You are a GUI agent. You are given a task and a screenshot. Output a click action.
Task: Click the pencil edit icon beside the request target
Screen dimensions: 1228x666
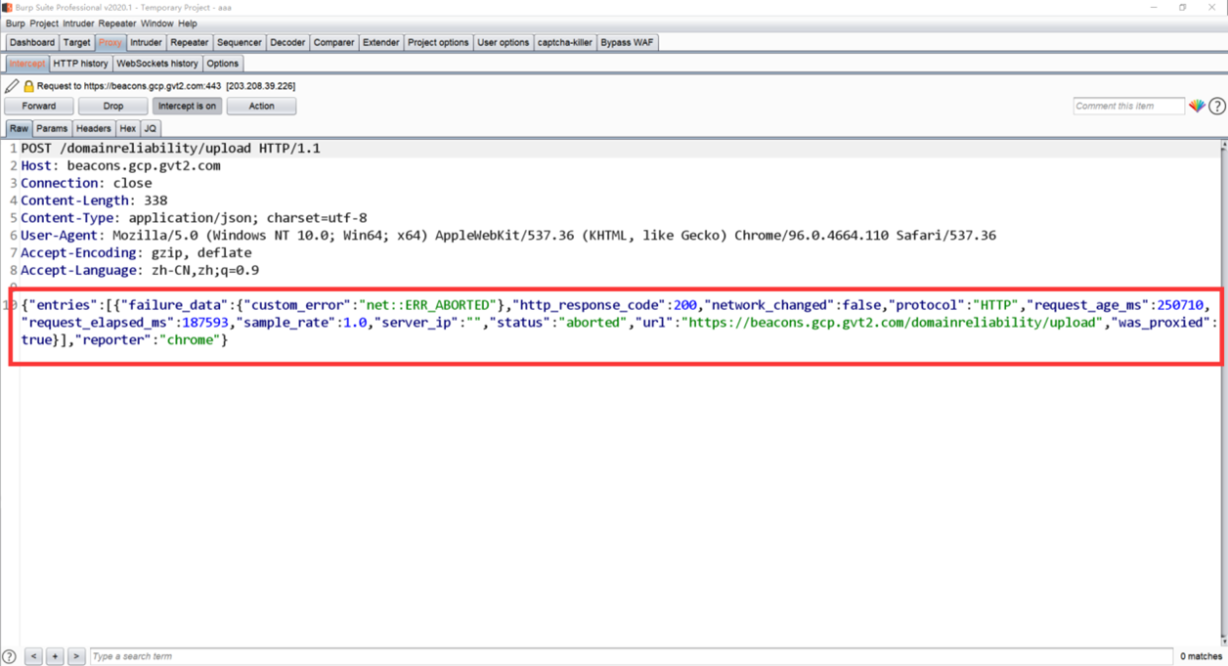[x=12, y=86]
